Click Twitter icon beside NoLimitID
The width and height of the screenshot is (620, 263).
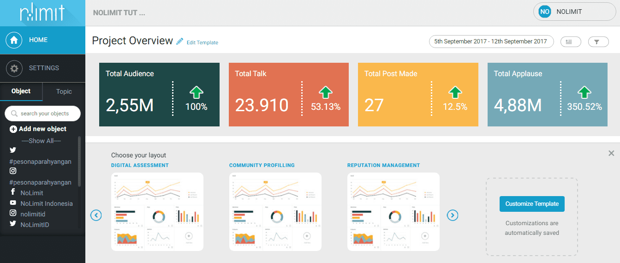[x=13, y=224]
